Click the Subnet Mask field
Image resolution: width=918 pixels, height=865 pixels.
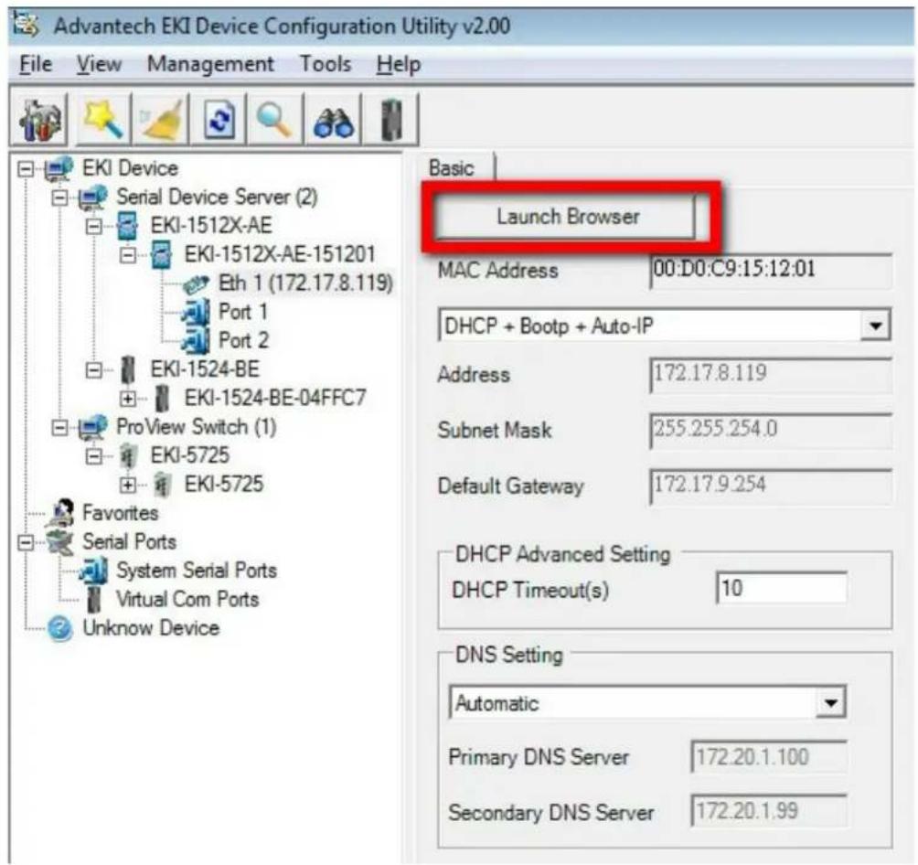click(772, 430)
